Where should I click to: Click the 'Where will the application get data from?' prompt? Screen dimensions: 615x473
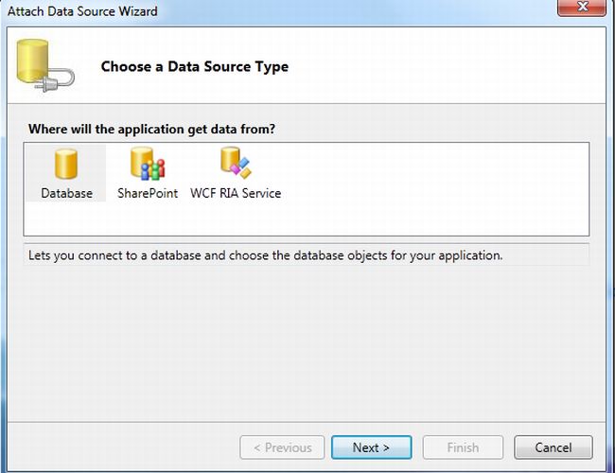click(158, 128)
